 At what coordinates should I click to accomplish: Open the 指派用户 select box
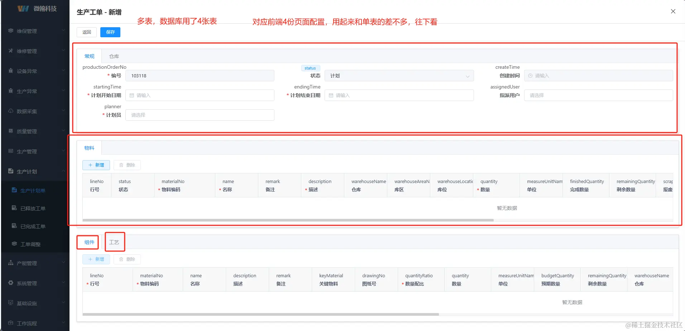click(598, 95)
